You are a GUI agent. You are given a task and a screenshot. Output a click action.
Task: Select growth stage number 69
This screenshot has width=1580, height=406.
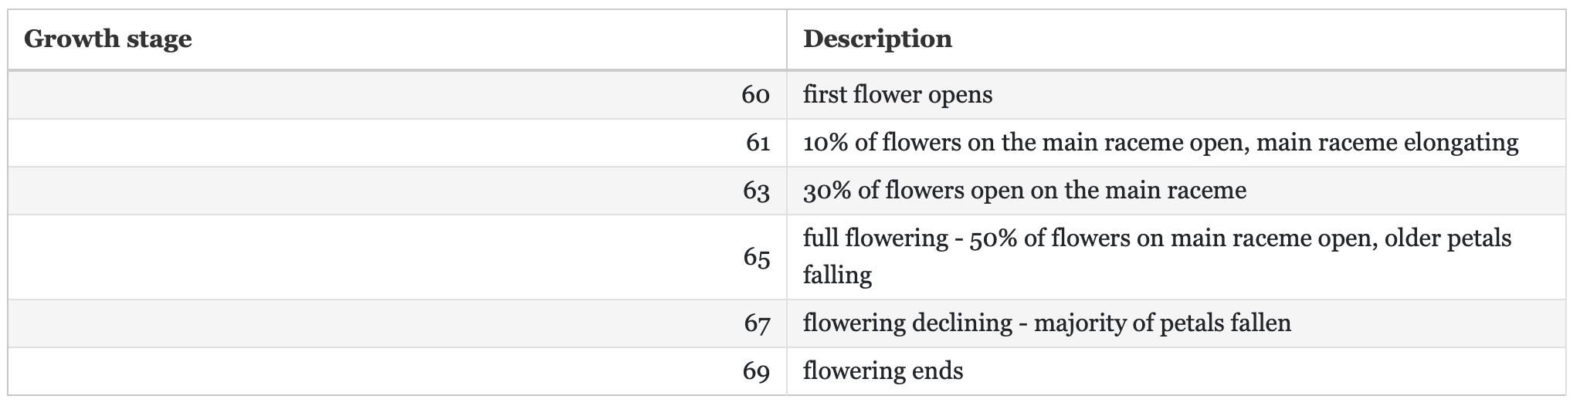(x=756, y=371)
